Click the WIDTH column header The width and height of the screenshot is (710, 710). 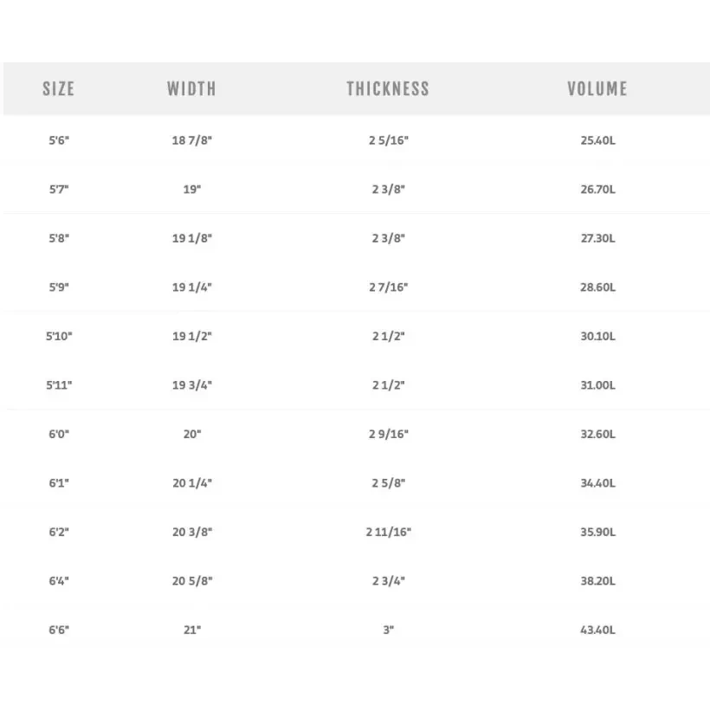[x=191, y=88]
